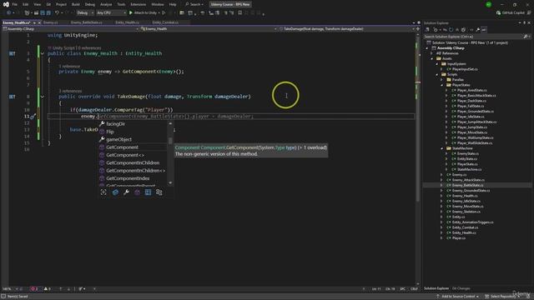
Task: Select GetComponentInChildren in the IntelliSense list
Action: tap(133, 163)
